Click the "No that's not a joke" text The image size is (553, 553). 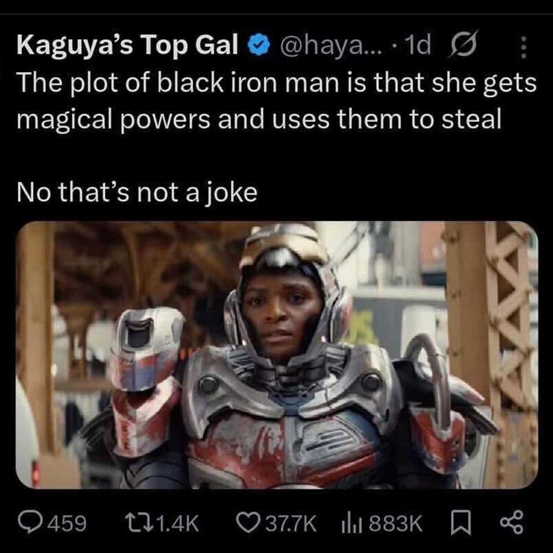(137, 192)
